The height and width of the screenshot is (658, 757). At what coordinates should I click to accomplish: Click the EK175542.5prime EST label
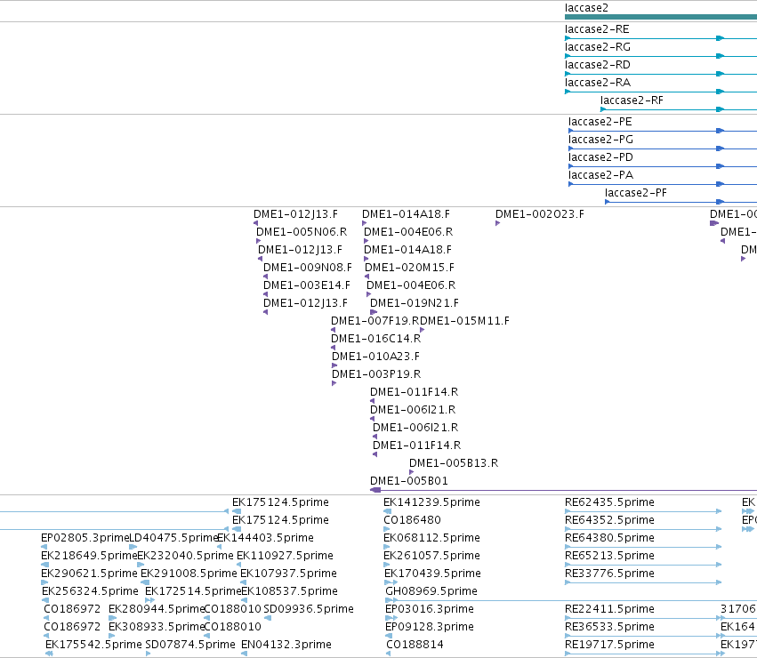(93, 645)
